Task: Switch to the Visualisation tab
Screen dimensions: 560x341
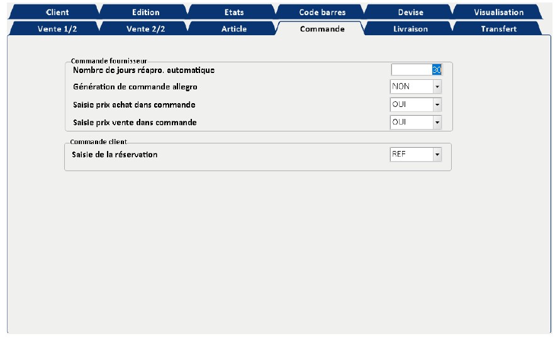Action: (498, 12)
